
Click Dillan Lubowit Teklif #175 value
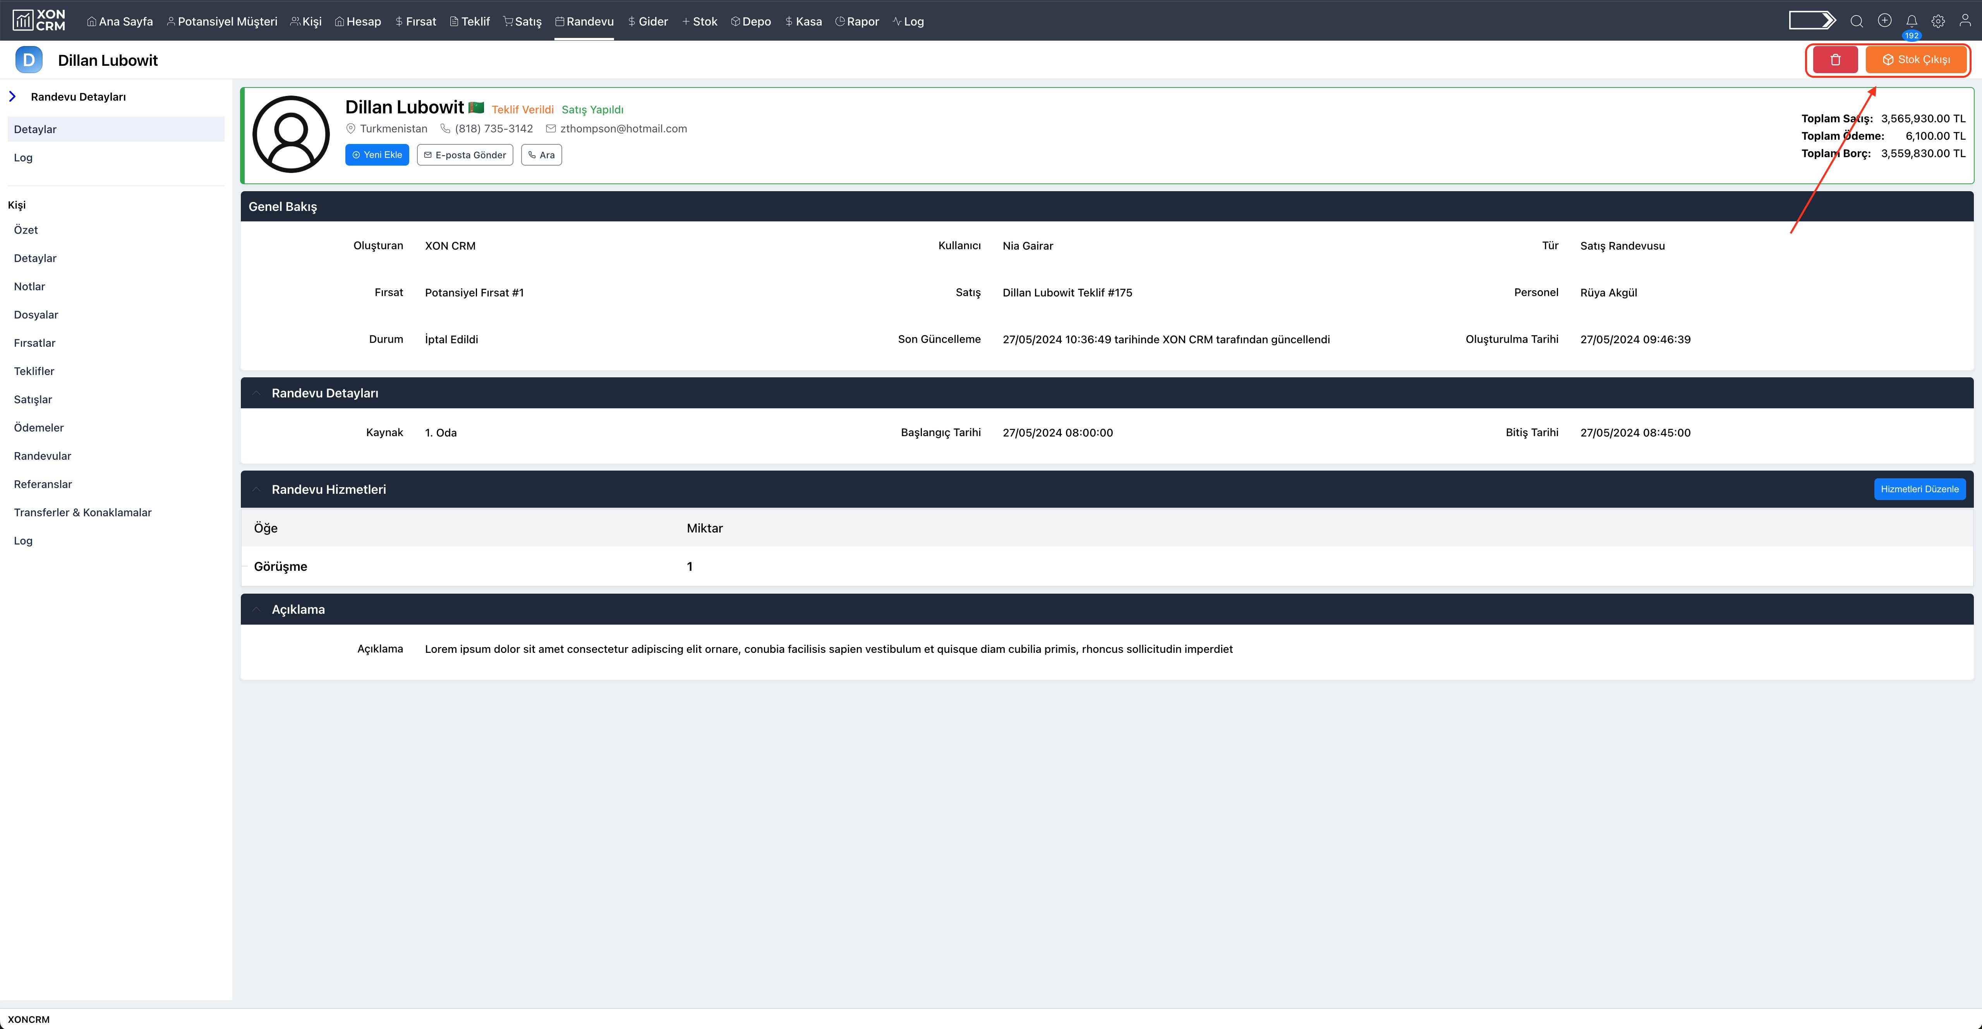tap(1067, 292)
